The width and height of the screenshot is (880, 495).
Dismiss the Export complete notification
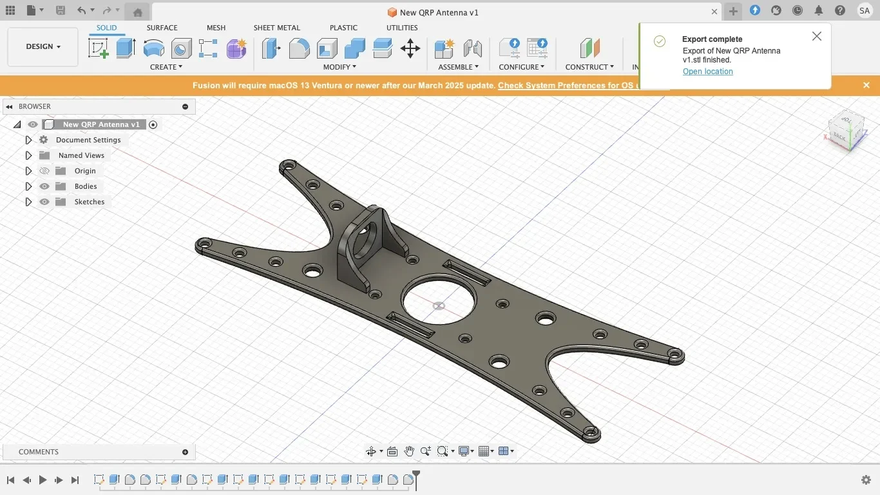817,36
